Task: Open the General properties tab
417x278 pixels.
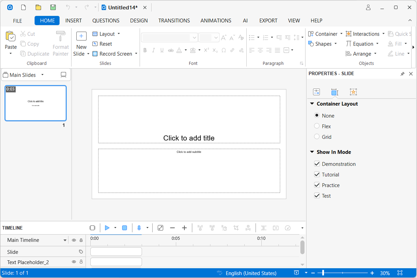Action: [x=316, y=92]
